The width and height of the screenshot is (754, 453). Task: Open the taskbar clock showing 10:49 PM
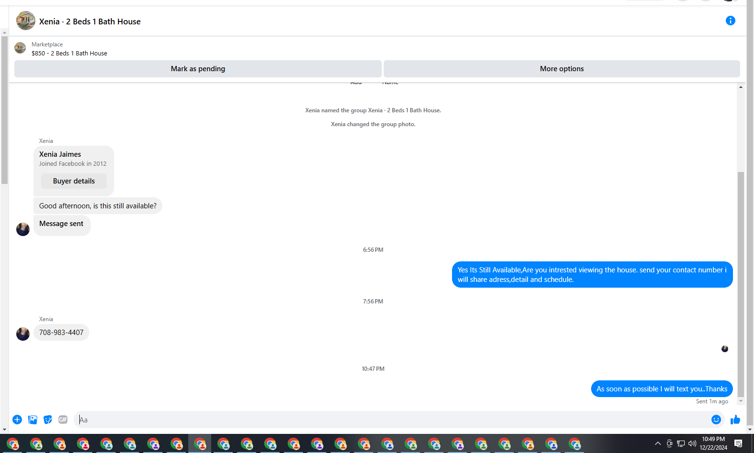pos(713,443)
